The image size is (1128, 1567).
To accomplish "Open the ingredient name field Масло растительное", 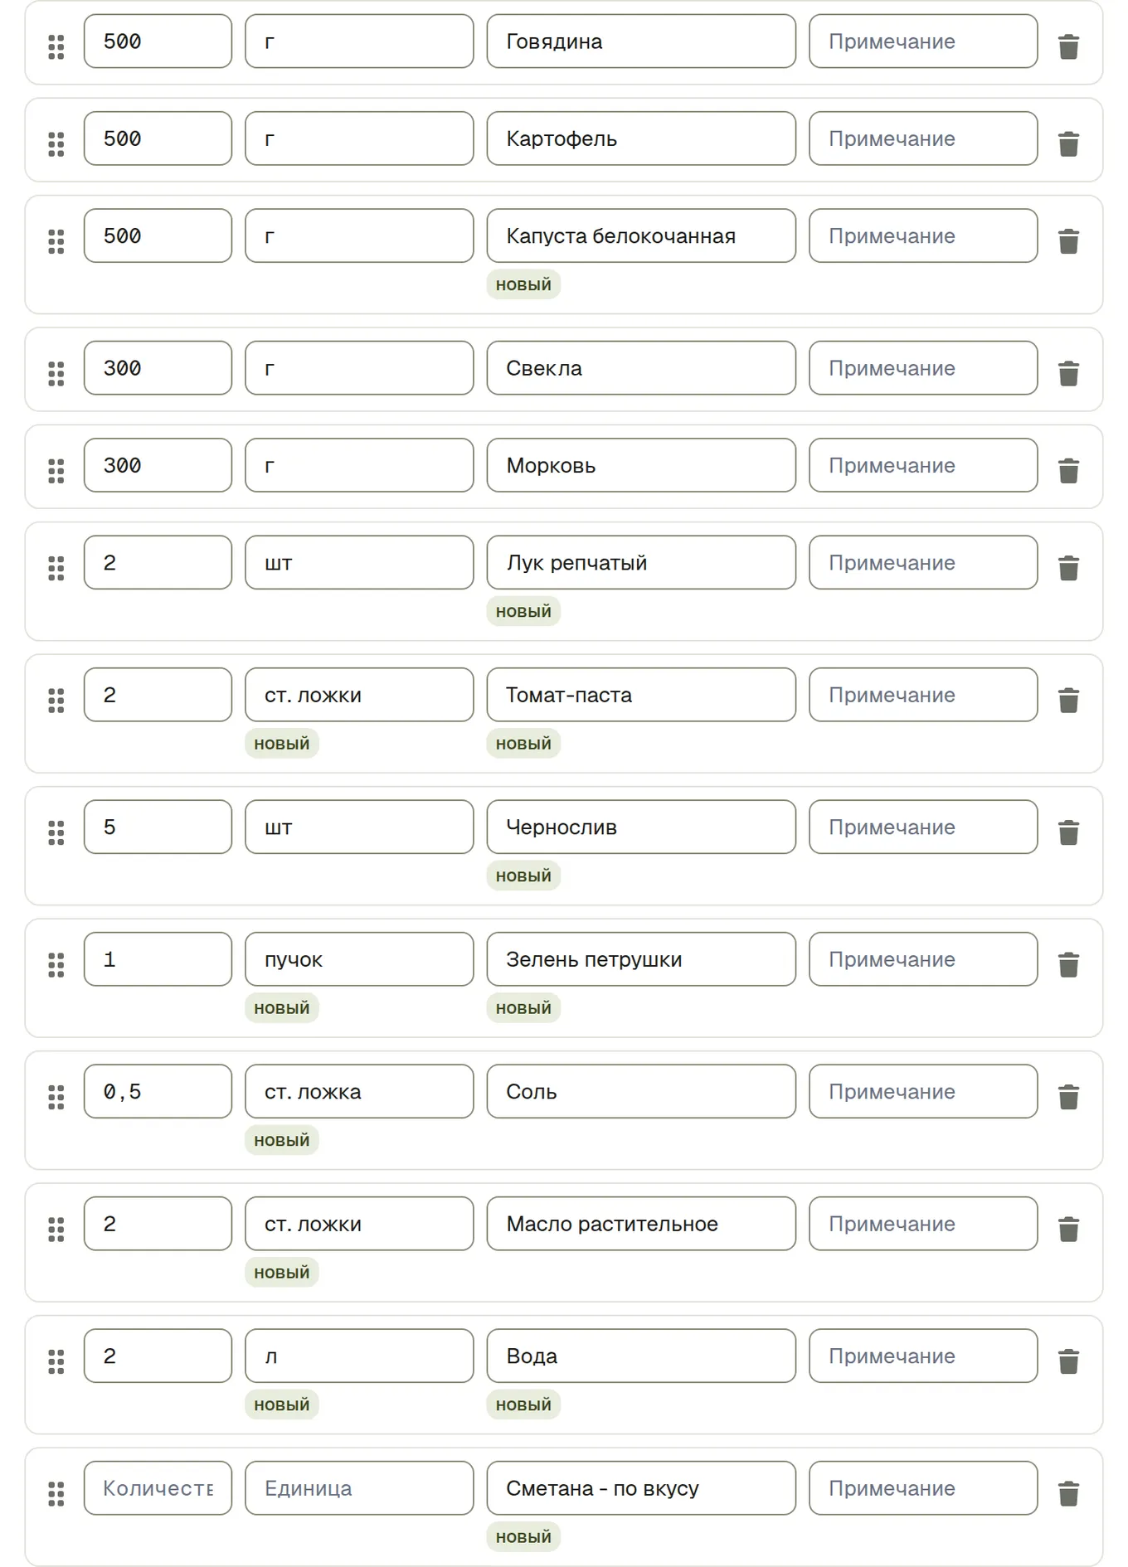I will [641, 1224].
